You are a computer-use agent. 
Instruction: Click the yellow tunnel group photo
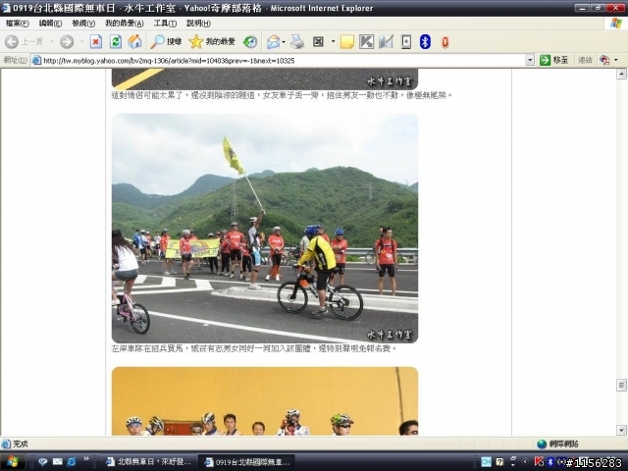click(265, 401)
